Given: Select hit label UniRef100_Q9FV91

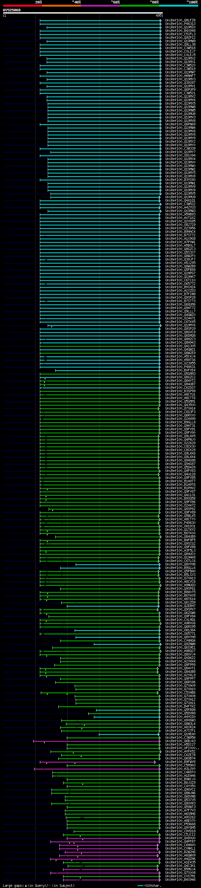Looking at the screenshot, I should coord(180,429).
